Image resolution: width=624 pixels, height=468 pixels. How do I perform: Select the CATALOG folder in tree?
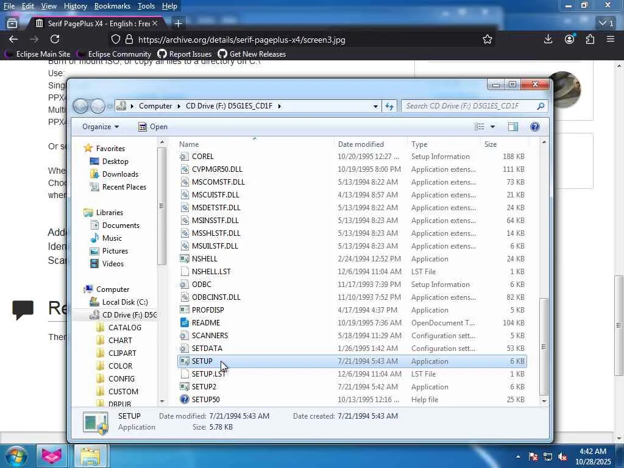tap(119, 327)
